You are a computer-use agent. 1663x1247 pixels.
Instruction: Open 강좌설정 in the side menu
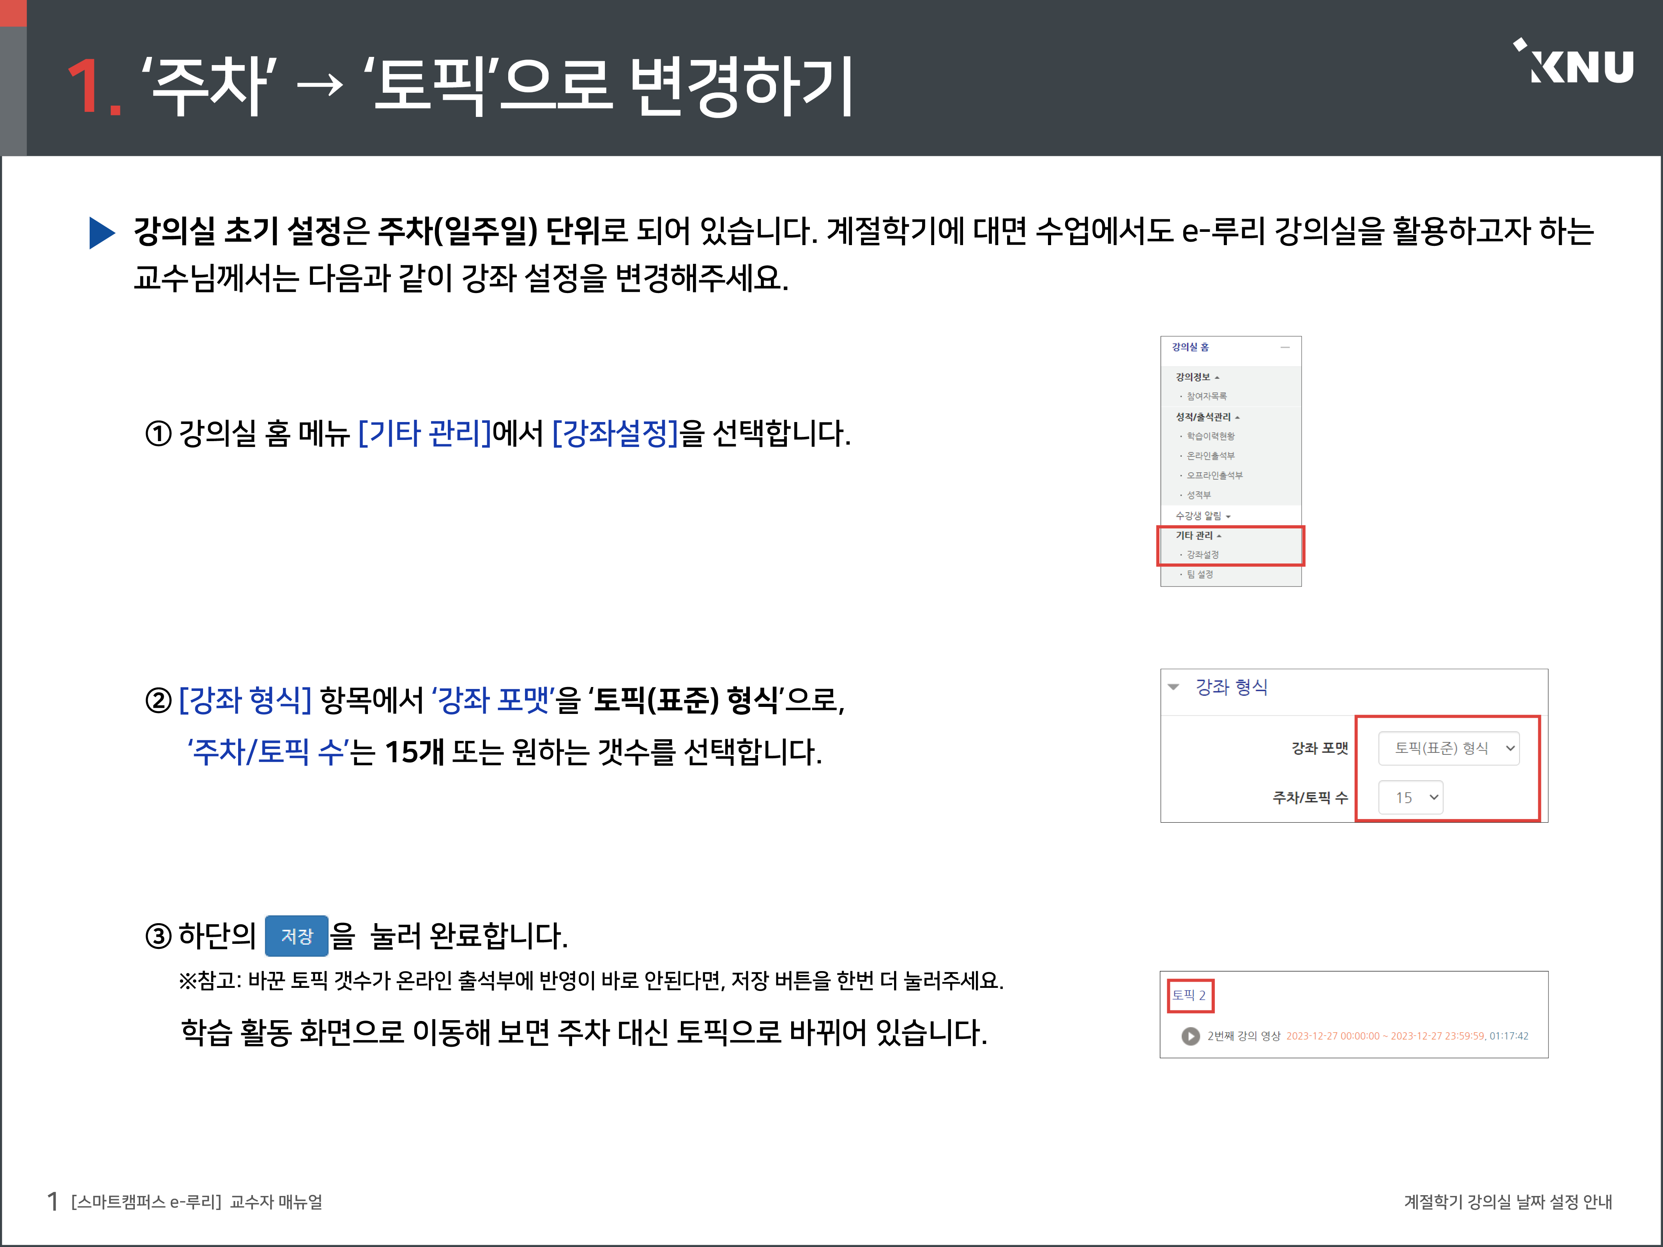[x=1202, y=555]
